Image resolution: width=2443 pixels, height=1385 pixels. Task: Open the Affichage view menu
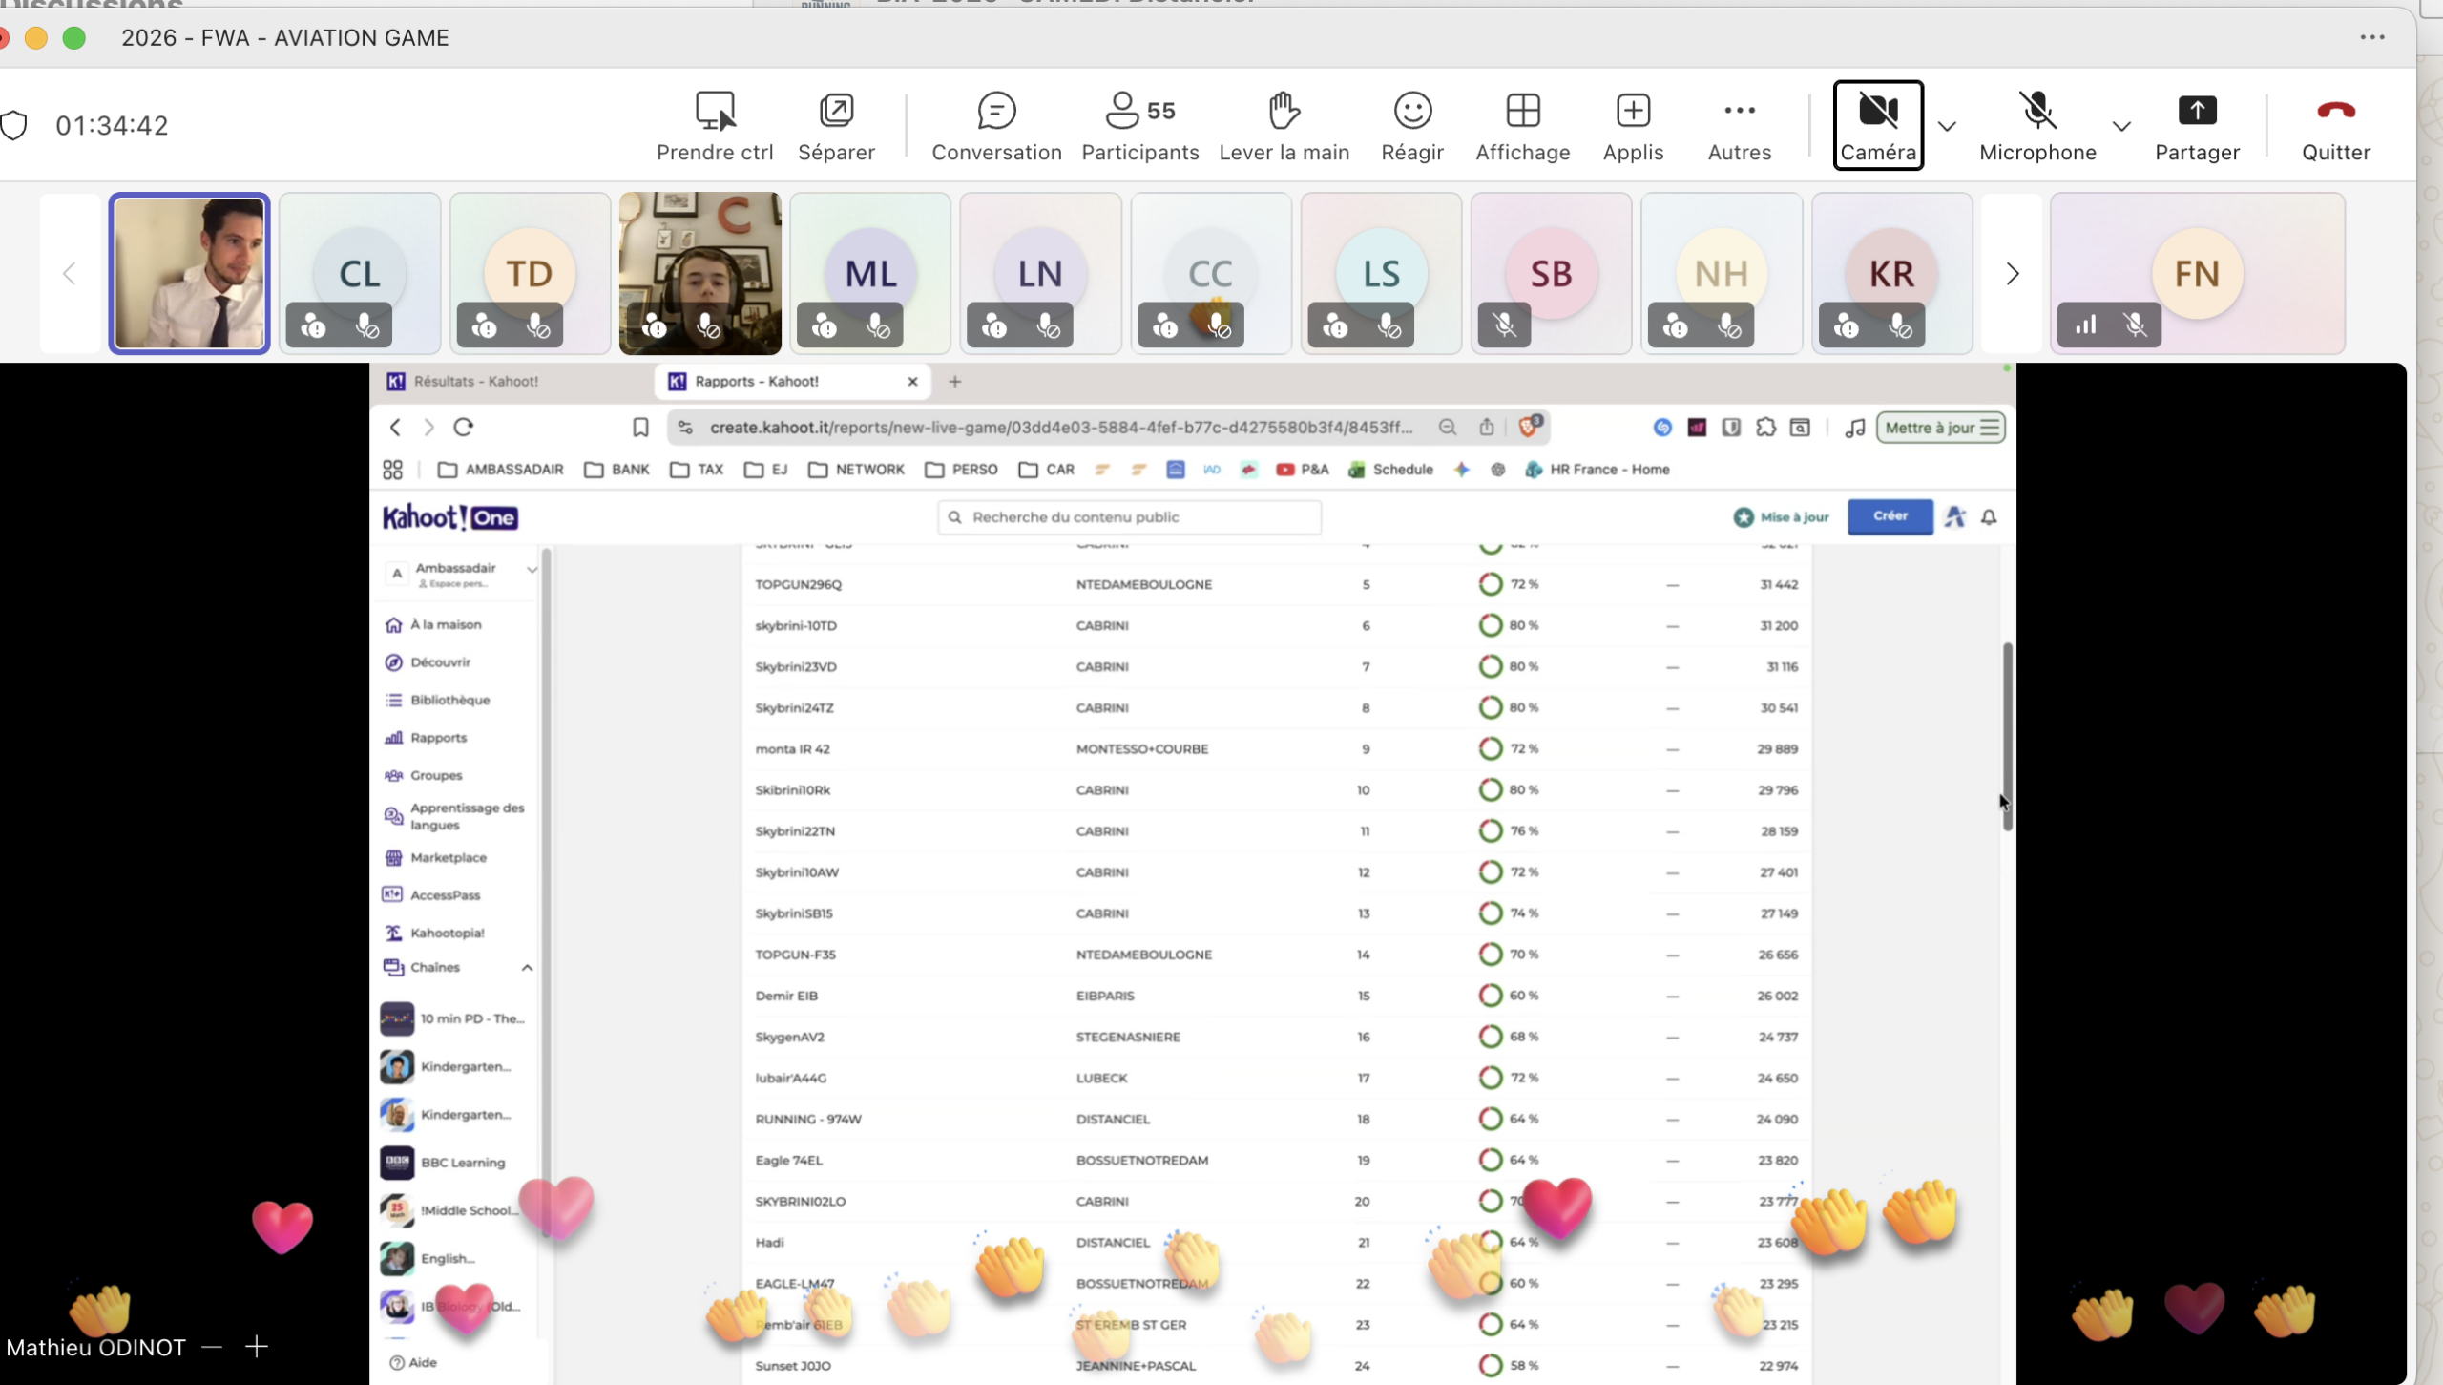click(x=1522, y=113)
